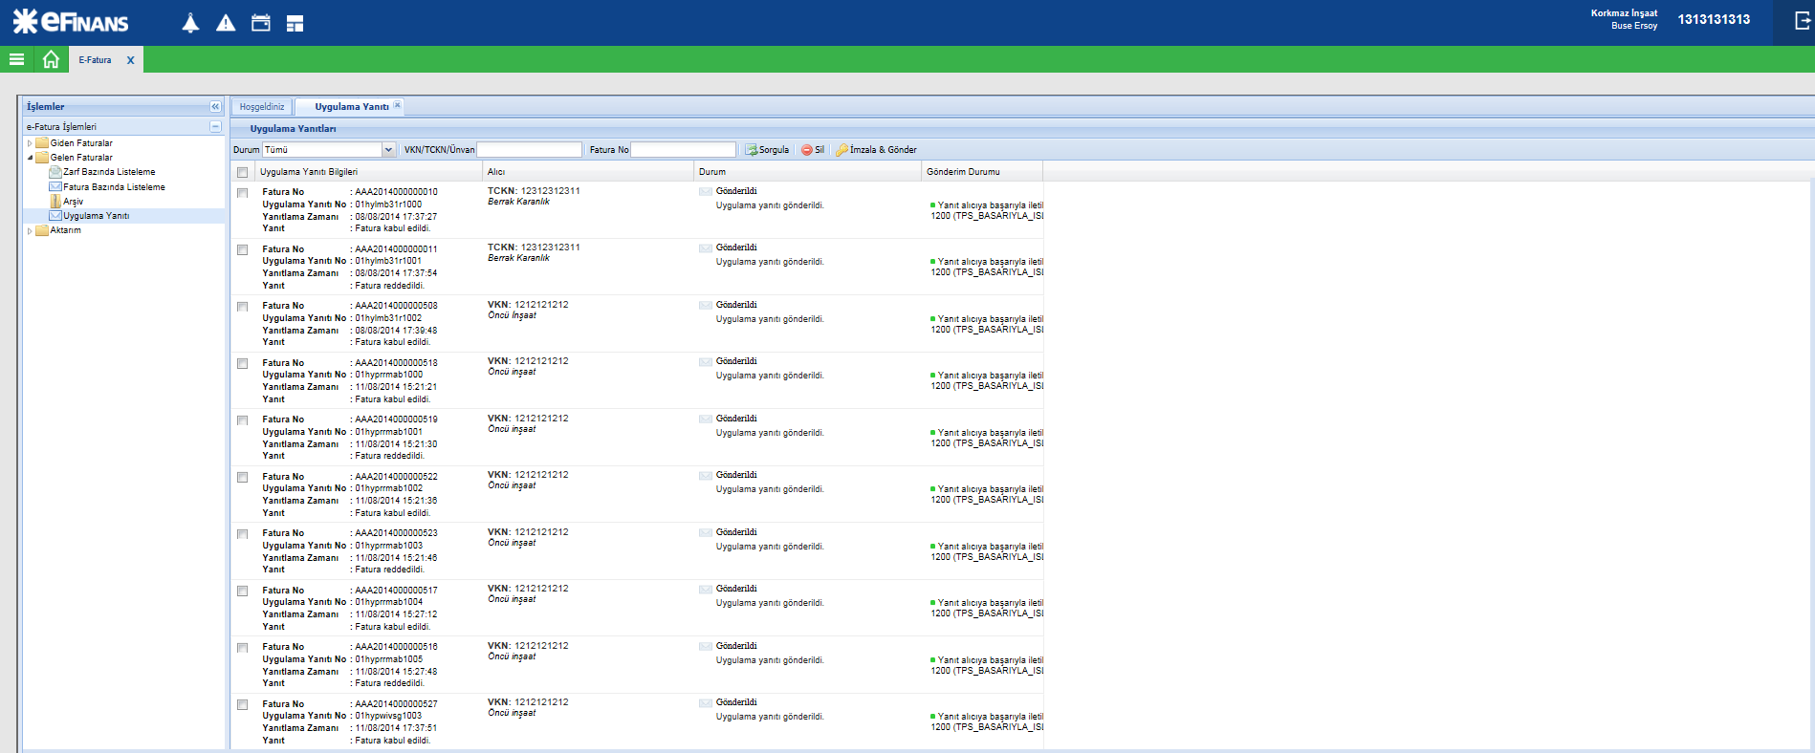
Task: Click the Sorgula query button
Action: pos(767,150)
